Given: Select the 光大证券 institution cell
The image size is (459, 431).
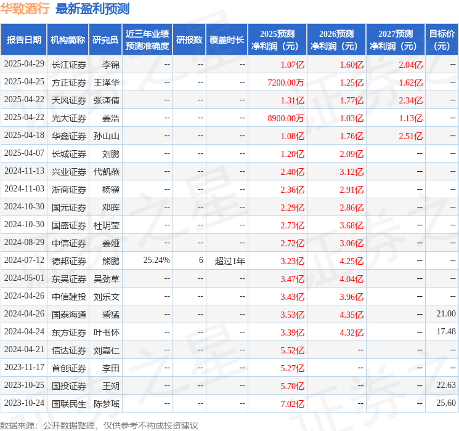Looking at the screenshot, I should point(69,118).
